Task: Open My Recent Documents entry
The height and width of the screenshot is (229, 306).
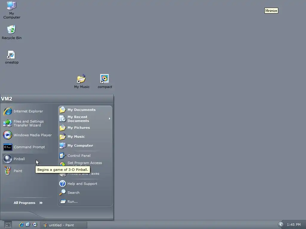Action: (85, 119)
